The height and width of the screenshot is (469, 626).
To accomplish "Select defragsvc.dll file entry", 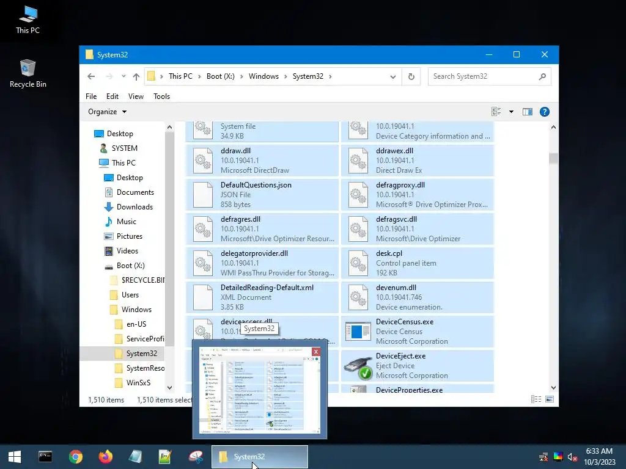I will coord(417,229).
